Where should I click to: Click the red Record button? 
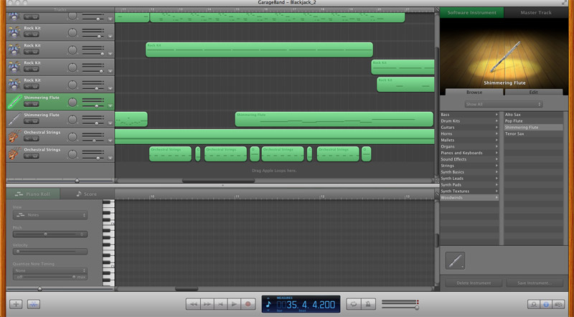tap(248, 304)
